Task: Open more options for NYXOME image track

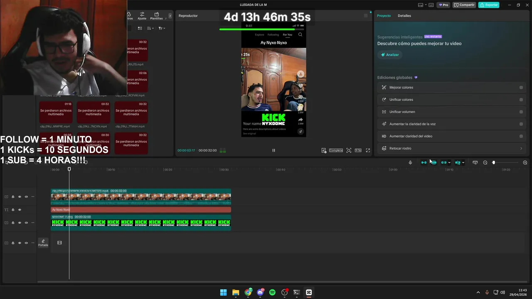Action: pos(33,223)
